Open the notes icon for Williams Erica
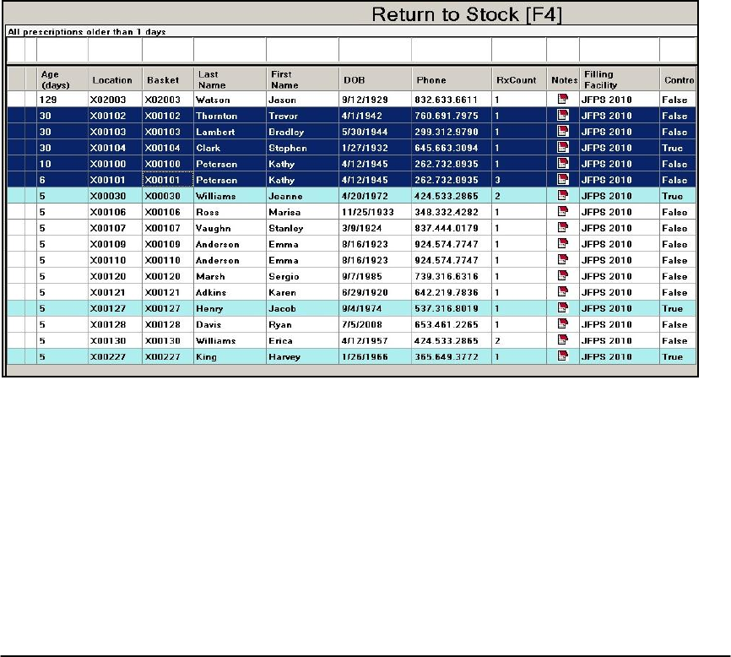Viewport: 731px width, 657px height. 563,340
